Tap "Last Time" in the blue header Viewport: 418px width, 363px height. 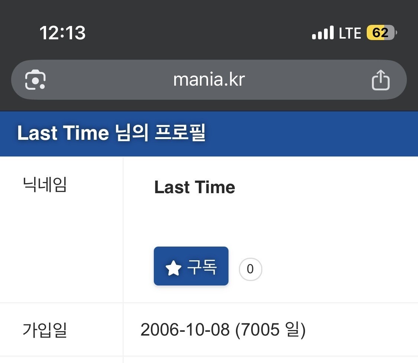[x=63, y=133]
